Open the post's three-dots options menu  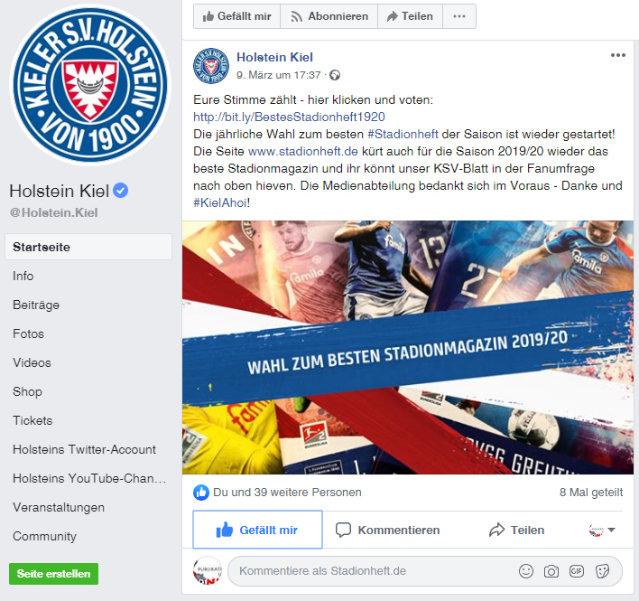(618, 55)
